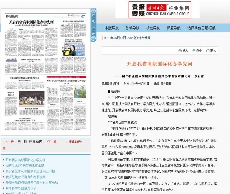Click the 07版:综合新闻 breadcrumb text

tap(141, 38)
